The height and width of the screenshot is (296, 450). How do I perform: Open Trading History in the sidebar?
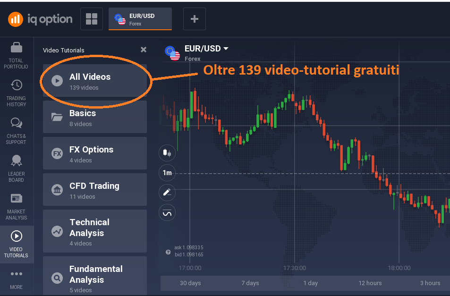17,93
